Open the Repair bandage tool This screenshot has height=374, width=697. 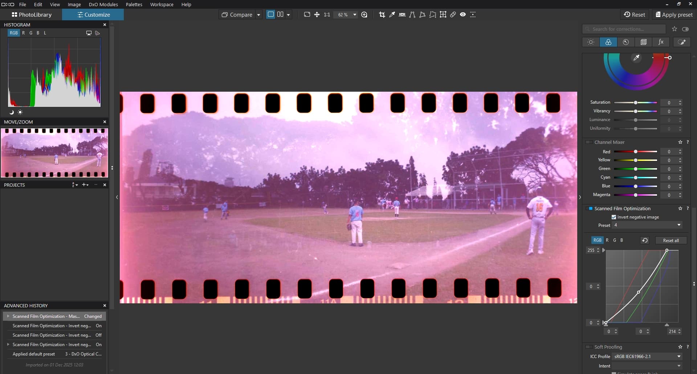[453, 14]
